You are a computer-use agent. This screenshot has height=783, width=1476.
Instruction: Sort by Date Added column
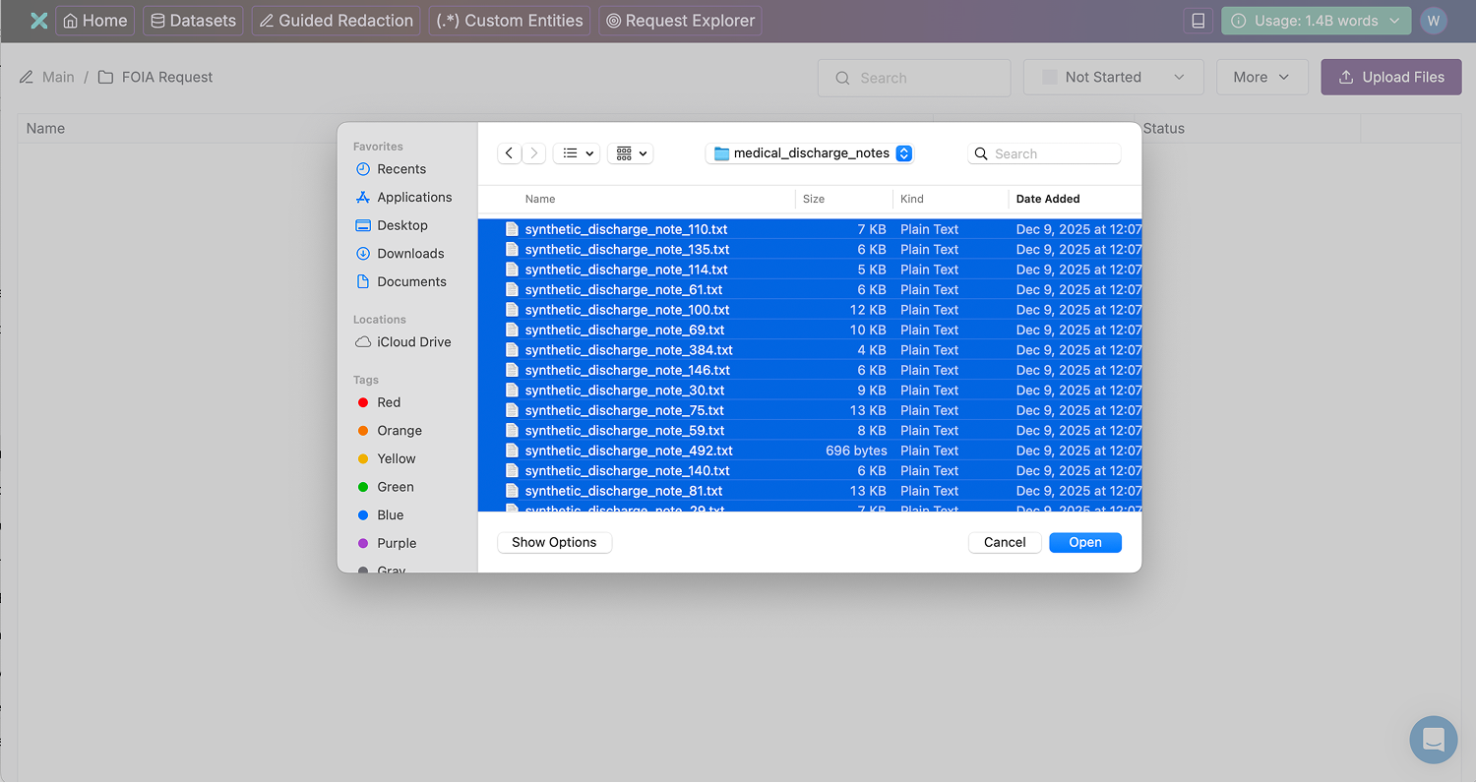click(1048, 199)
